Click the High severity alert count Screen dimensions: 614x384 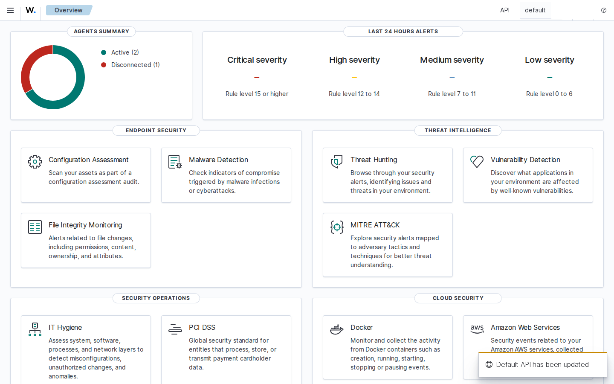click(x=354, y=78)
